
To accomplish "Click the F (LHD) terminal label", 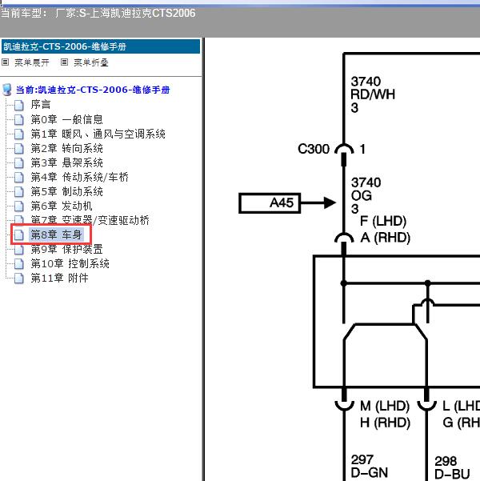I will 383,221.
